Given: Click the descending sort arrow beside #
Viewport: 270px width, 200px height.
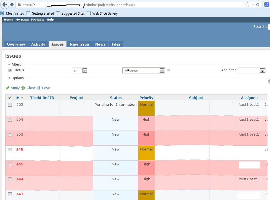Looking at the screenshot, I should [22, 98].
